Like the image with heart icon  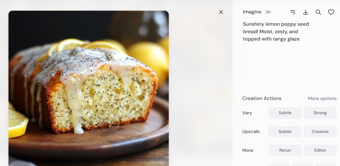pyautogui.click(x=331, y=12)
